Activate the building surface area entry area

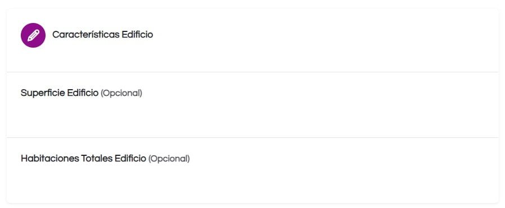click(x=252, y=117)
